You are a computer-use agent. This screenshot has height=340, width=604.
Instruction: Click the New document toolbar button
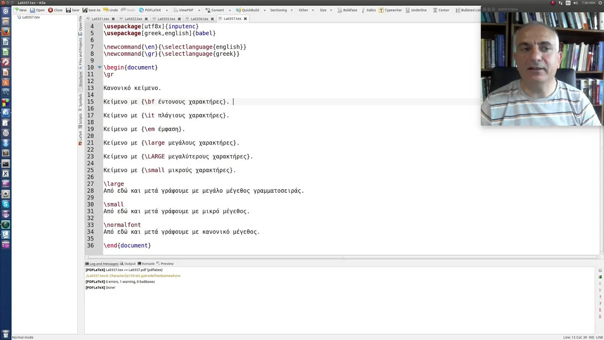20,10
